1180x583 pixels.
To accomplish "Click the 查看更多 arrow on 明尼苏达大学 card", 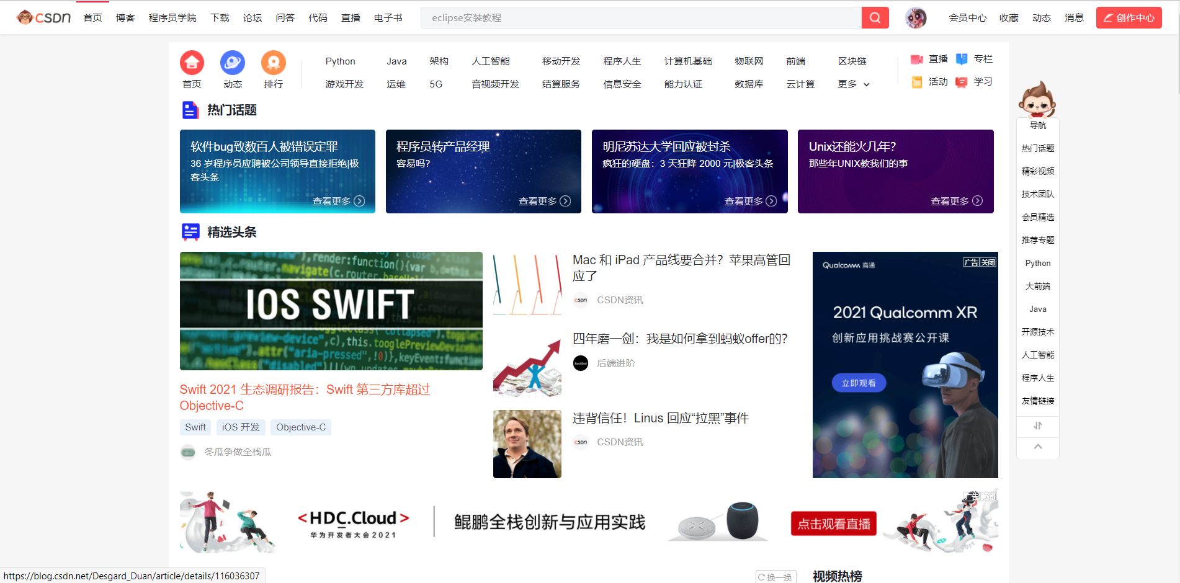I will (771, 201).
